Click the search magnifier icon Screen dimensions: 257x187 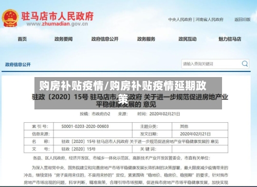pyautogui.click(x=245, y=64)
